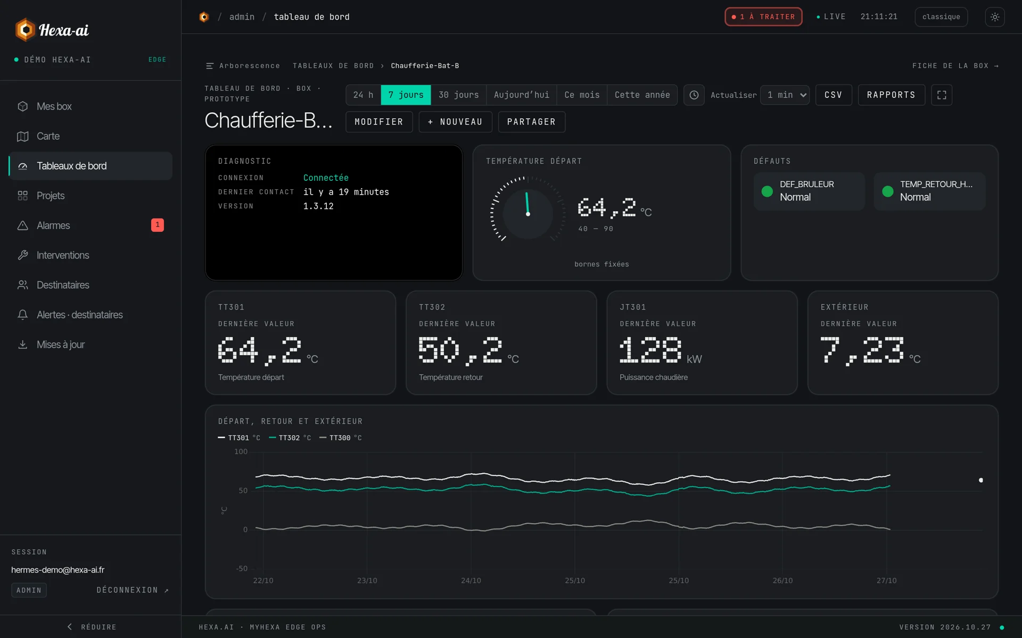Click the Hexa-ai logo in sidebar
1022x638 pixels.
coord(52,30)
